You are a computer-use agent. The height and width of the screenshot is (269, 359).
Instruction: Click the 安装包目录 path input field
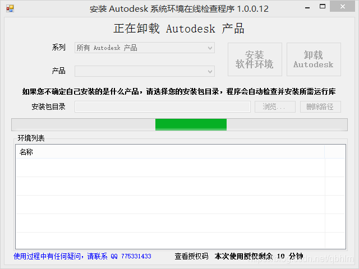click(x=163, y=107)
